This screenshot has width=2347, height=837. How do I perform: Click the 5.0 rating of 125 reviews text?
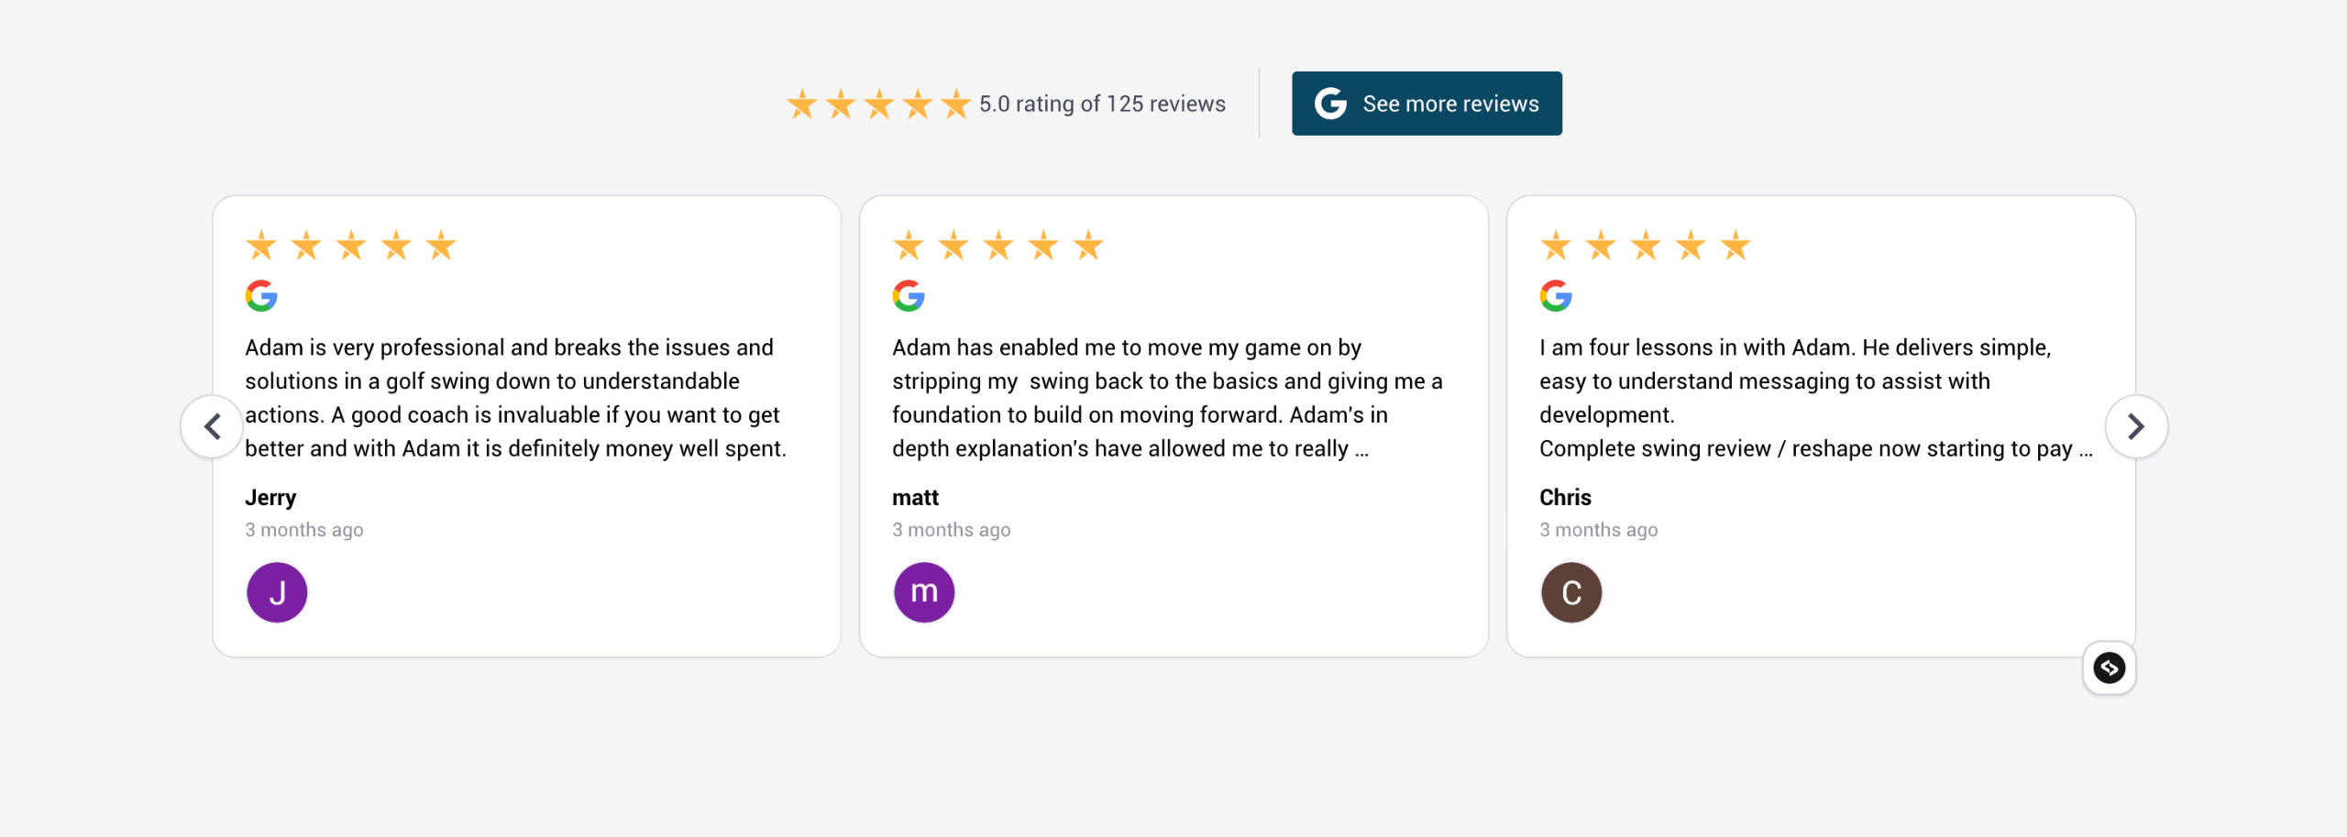tap(1102, 105)
